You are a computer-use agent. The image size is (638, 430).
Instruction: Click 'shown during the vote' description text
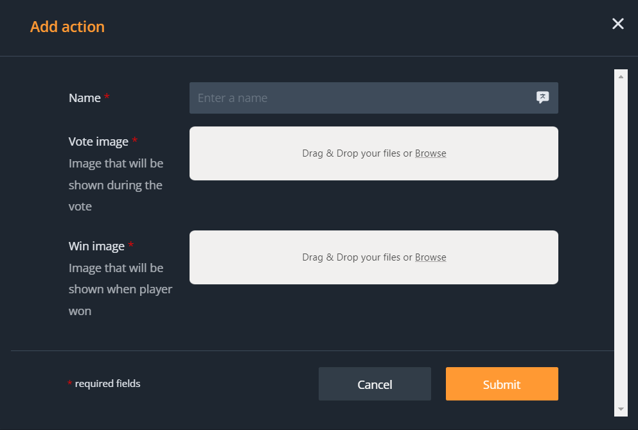(116, 185)
